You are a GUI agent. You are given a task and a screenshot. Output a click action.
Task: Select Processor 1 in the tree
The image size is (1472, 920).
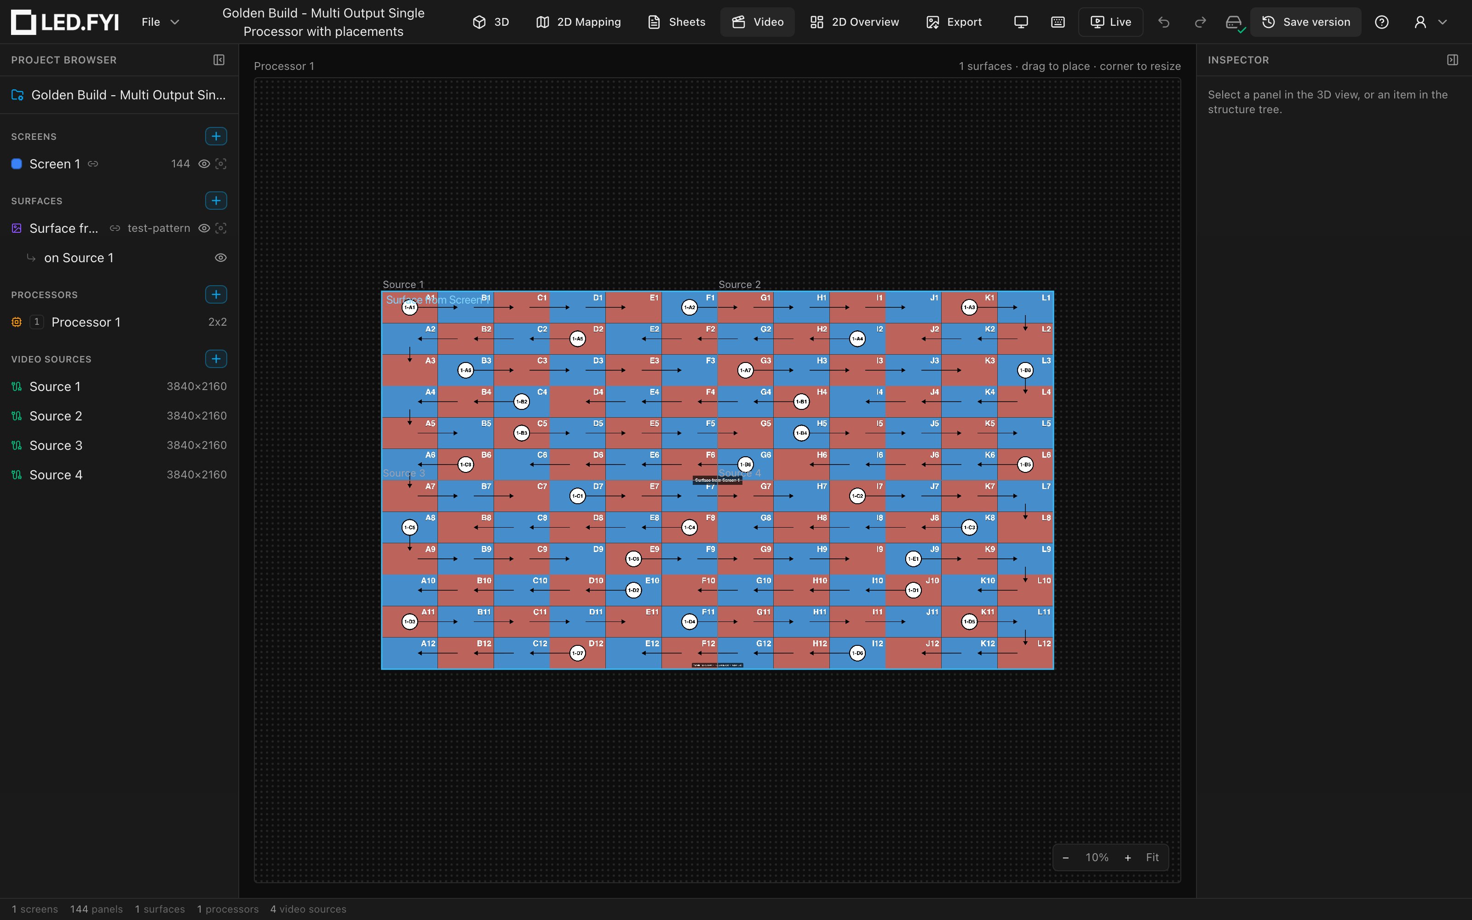click(x=119, y=322)
